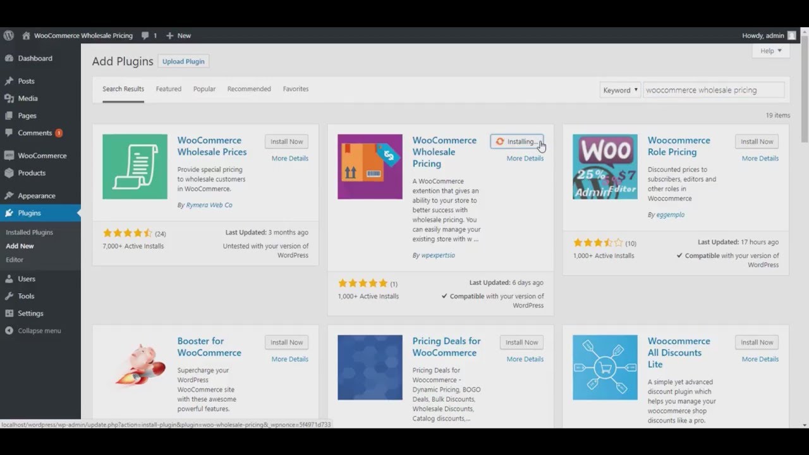
Task: Open More Details for Booster for WooCommerce
Action: (x=290, y=360)
